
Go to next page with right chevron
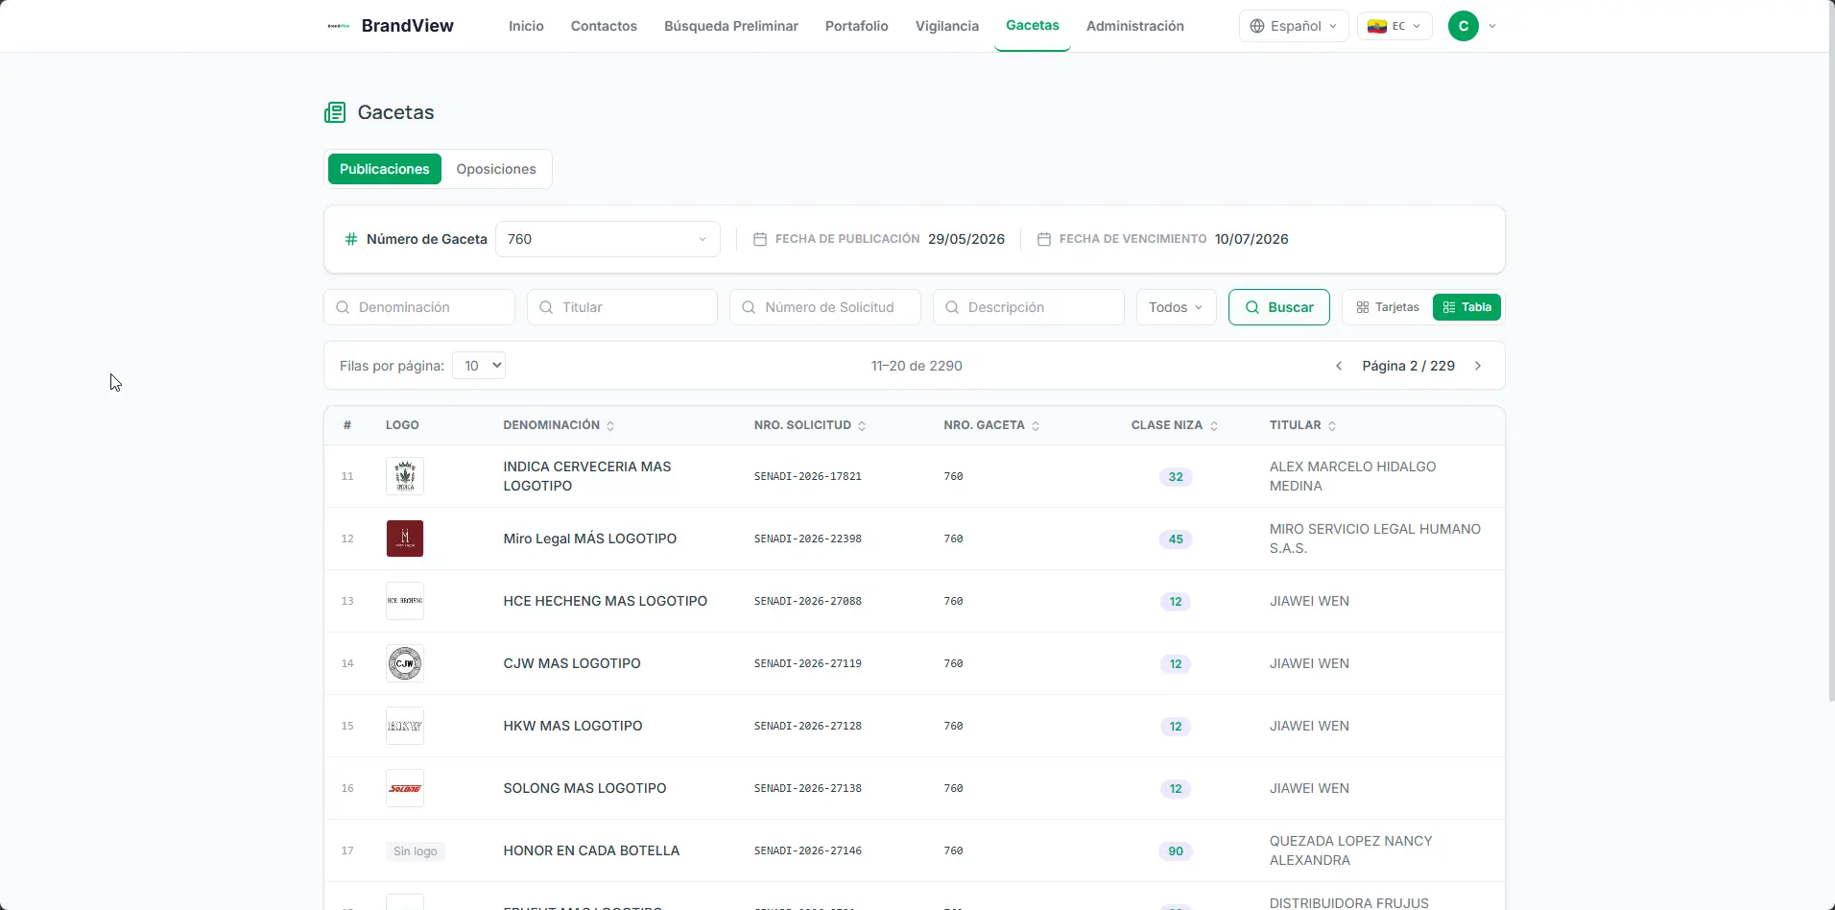[1478, 366]
